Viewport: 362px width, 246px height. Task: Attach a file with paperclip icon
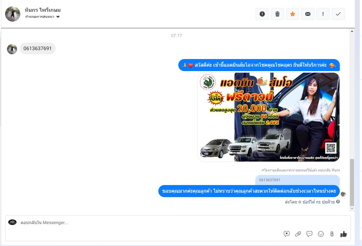click(x=298, y=234)
